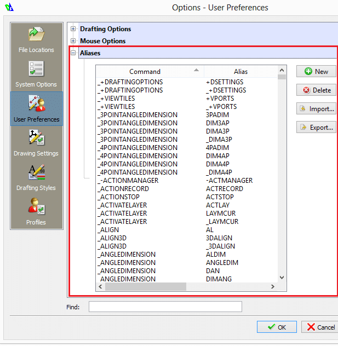338x346 pixels.
Task: Select the DIMANG alias row
Action: point(187,279)
